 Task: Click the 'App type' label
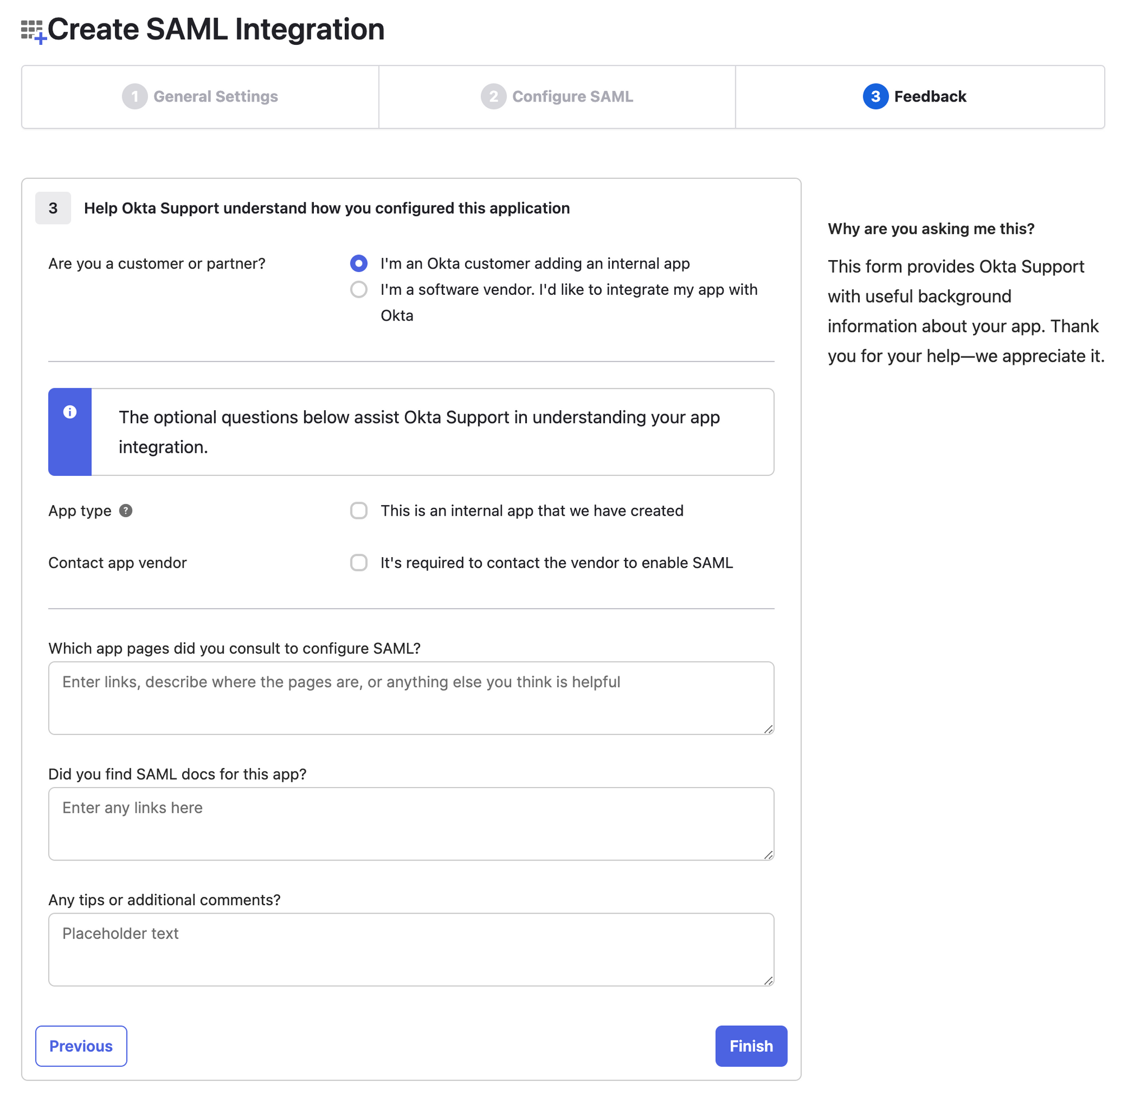[80, 511]
